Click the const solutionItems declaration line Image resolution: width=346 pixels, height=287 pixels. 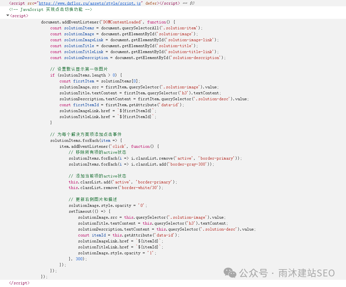pos(126,28)
